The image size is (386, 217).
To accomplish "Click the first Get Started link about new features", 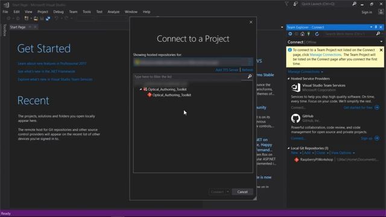I will click(52, 63).
